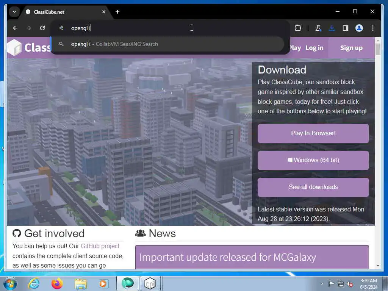Open the MCGalaxy news post title
Image resolution: width=388 pixels, height=291 pixels.
coord(228,257)
